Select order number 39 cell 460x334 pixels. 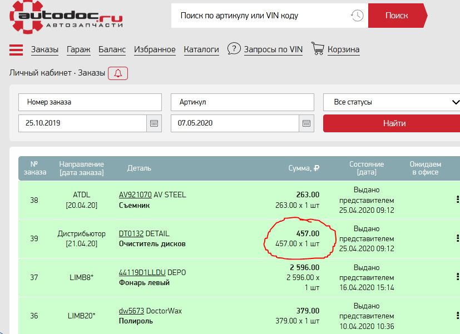pos(34,238)
